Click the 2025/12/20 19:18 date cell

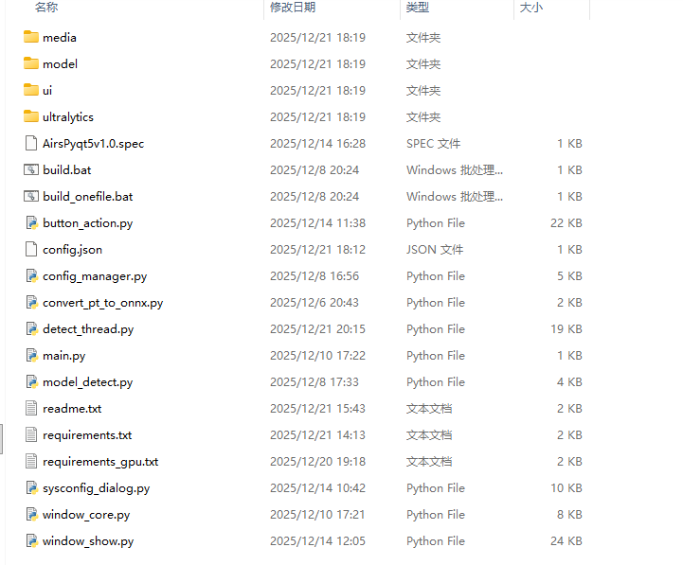(317, 462)
